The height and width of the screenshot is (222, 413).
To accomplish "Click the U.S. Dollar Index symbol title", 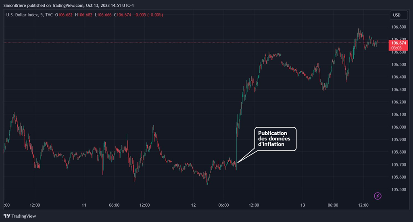I will pyautogui.click(x=23, y=15).
